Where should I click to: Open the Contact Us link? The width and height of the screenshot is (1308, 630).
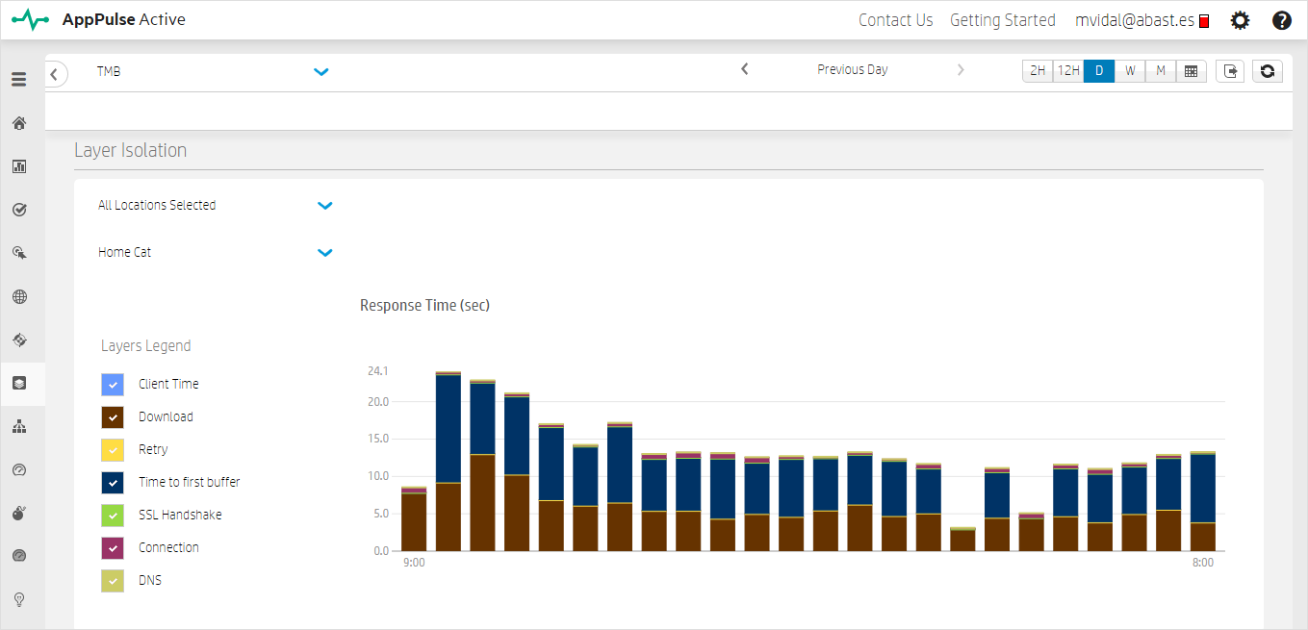click(x=895, y=20)
